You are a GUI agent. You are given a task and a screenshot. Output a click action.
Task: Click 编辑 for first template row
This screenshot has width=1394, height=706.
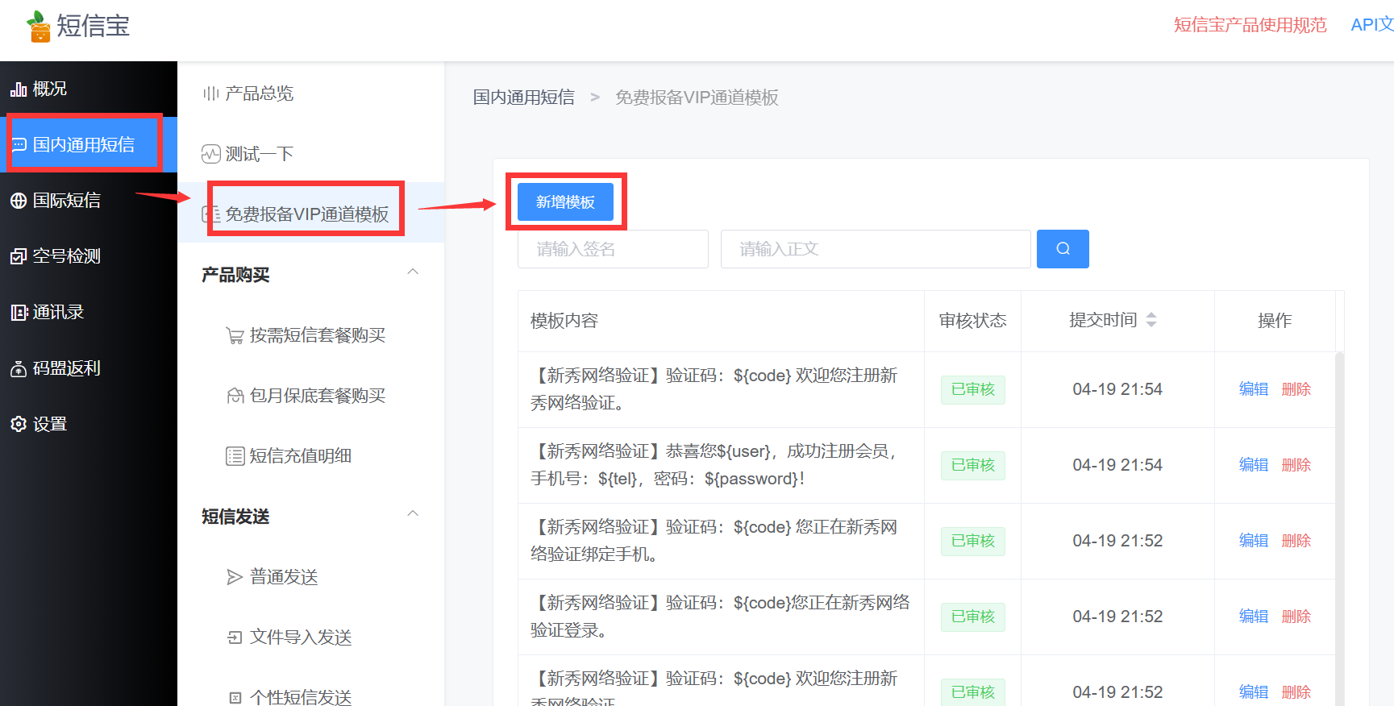1253,389
